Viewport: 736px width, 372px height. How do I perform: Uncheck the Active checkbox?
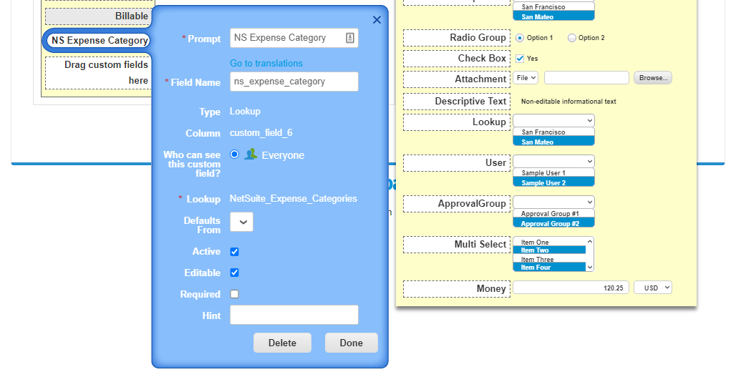(x=235, y=252)
